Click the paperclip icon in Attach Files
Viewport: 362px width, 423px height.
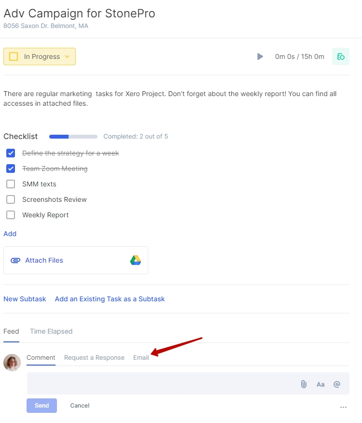click(x=15, y=260)
